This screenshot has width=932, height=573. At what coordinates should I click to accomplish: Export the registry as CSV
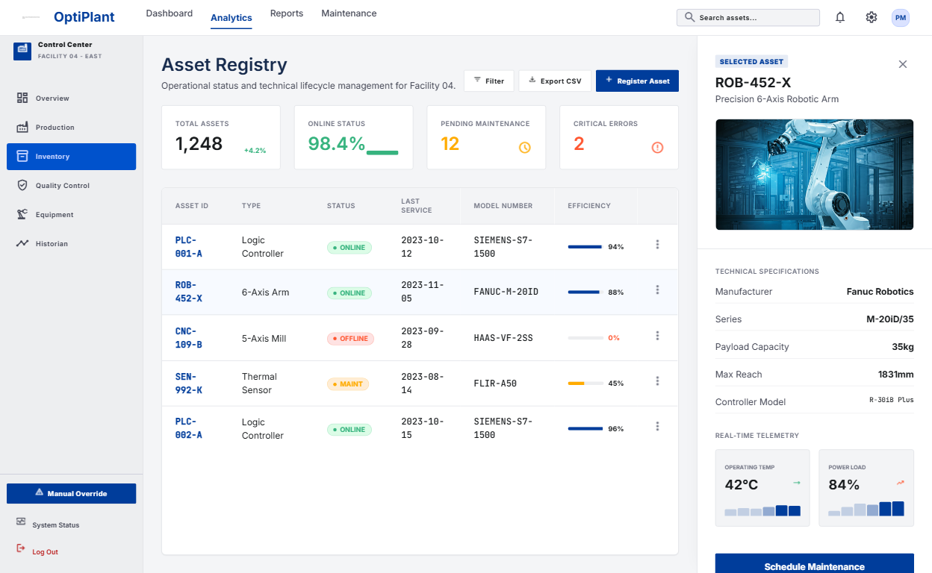(555, 81)
